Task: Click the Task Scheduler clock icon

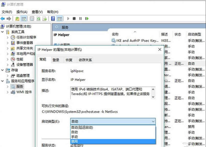Action: click(x=13, y=37)
